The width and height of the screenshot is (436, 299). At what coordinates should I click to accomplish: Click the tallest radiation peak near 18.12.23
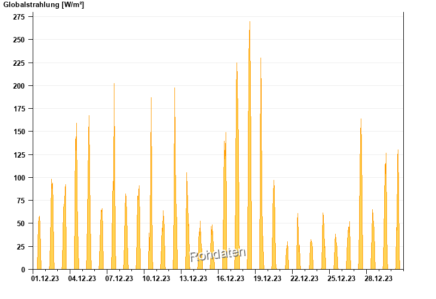pyautogui.click(x=250, y=145)
